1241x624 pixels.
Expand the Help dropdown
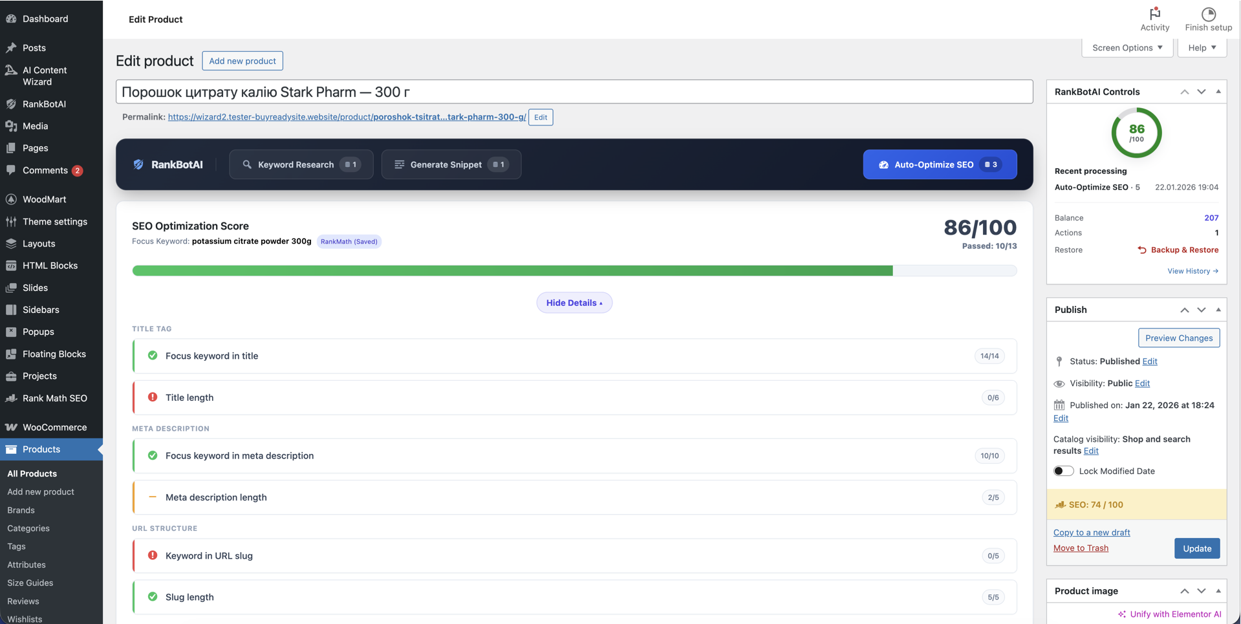click(1201, 47)
